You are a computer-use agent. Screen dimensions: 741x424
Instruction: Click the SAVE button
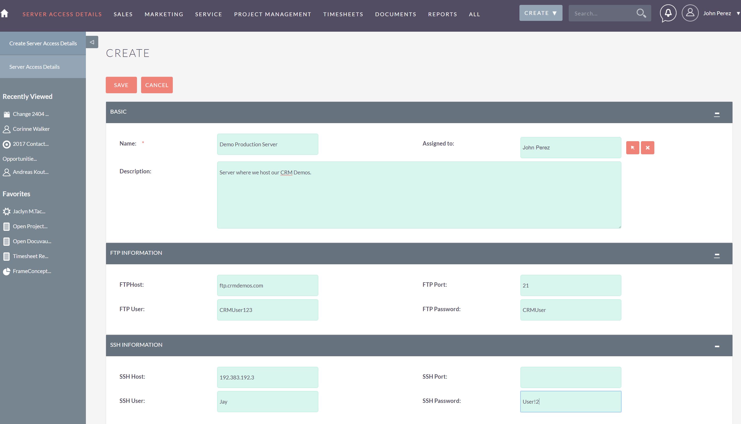pyautogui.click(x=121, y=85)
